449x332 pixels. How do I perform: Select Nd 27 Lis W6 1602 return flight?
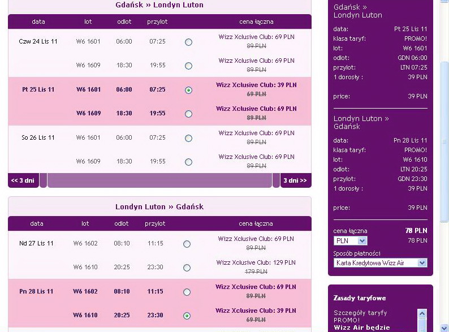coord(187,244)
